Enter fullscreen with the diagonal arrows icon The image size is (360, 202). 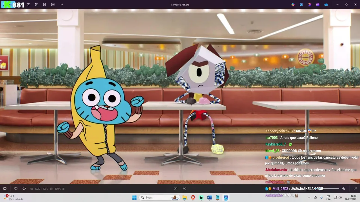tap(355, 189)
